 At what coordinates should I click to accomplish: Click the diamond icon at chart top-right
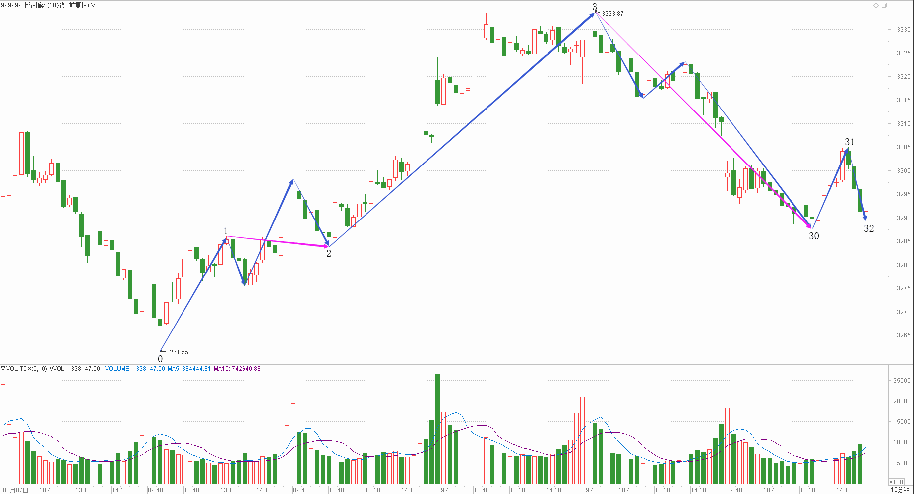[x=876, y=5]
